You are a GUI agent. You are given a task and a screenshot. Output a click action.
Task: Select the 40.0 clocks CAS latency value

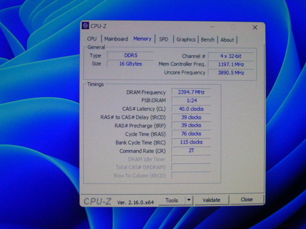[x=191, y=109]
